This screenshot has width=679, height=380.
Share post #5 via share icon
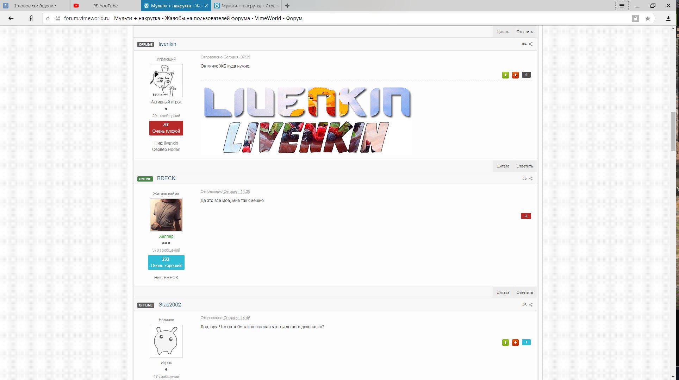click(531, 178)
